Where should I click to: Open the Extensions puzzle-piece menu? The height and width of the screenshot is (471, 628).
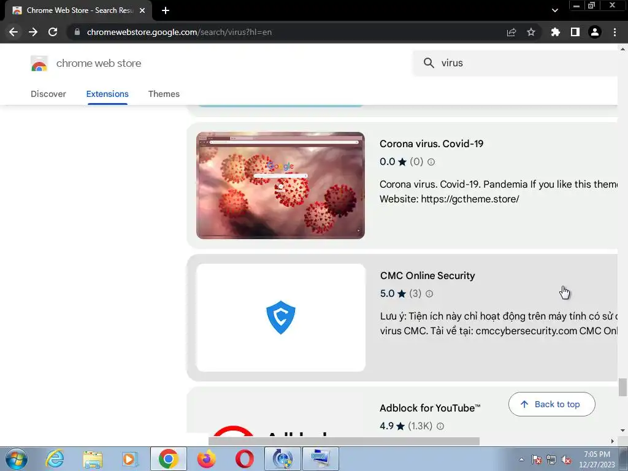(x=556, y=32)
